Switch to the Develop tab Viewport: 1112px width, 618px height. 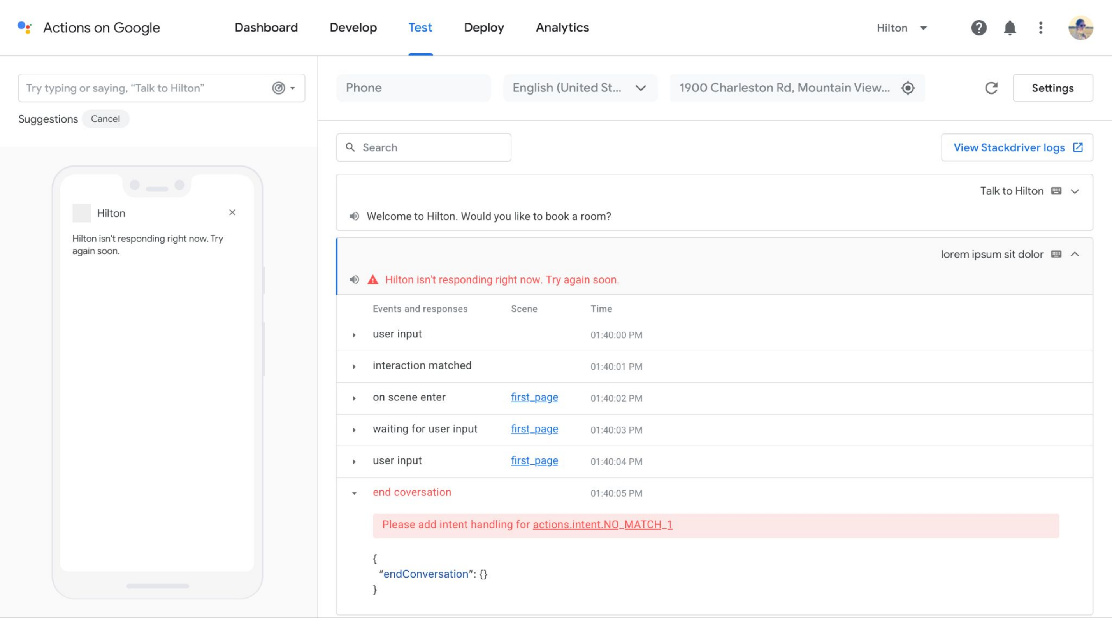tap(353, 28)
